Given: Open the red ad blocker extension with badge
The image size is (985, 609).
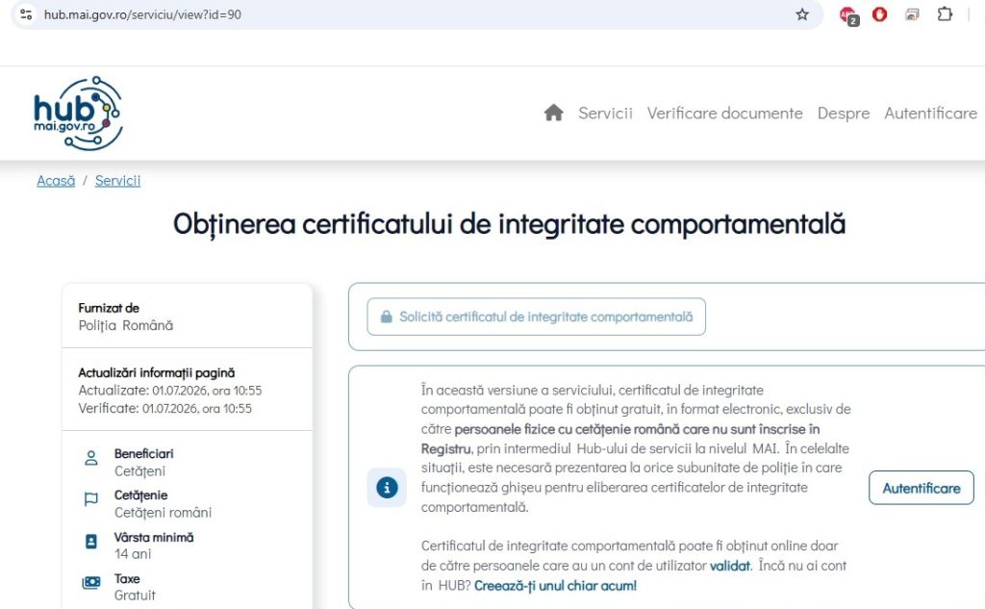Looking at the screenshot, I should [x=848, y=15].
